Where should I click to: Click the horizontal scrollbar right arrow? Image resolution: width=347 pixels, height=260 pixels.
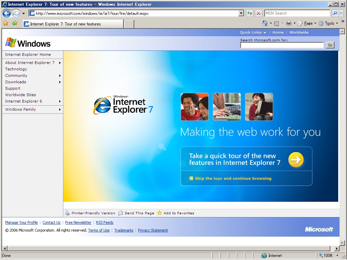336,248
